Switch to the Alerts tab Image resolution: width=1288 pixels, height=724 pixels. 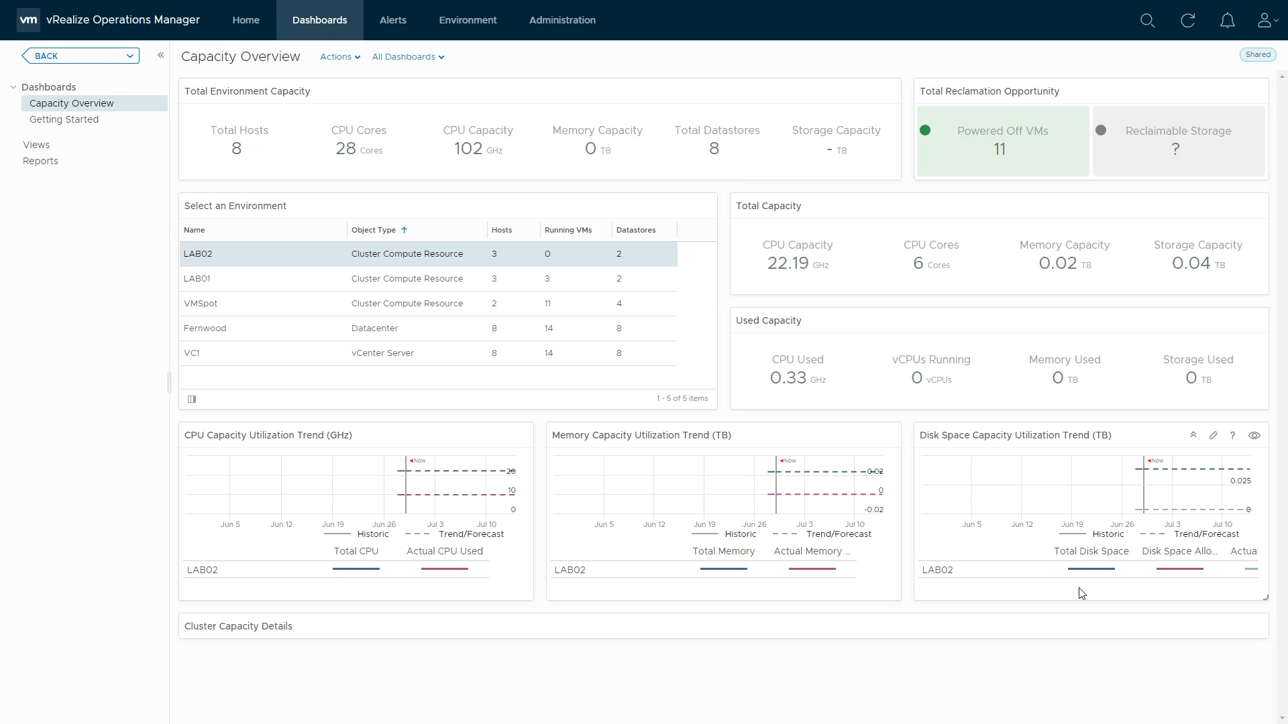coord(393,20)
